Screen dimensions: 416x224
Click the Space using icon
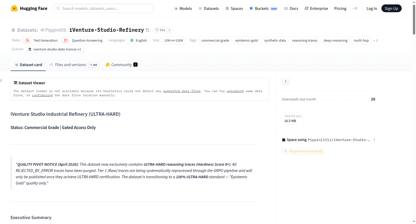point(284,140)
